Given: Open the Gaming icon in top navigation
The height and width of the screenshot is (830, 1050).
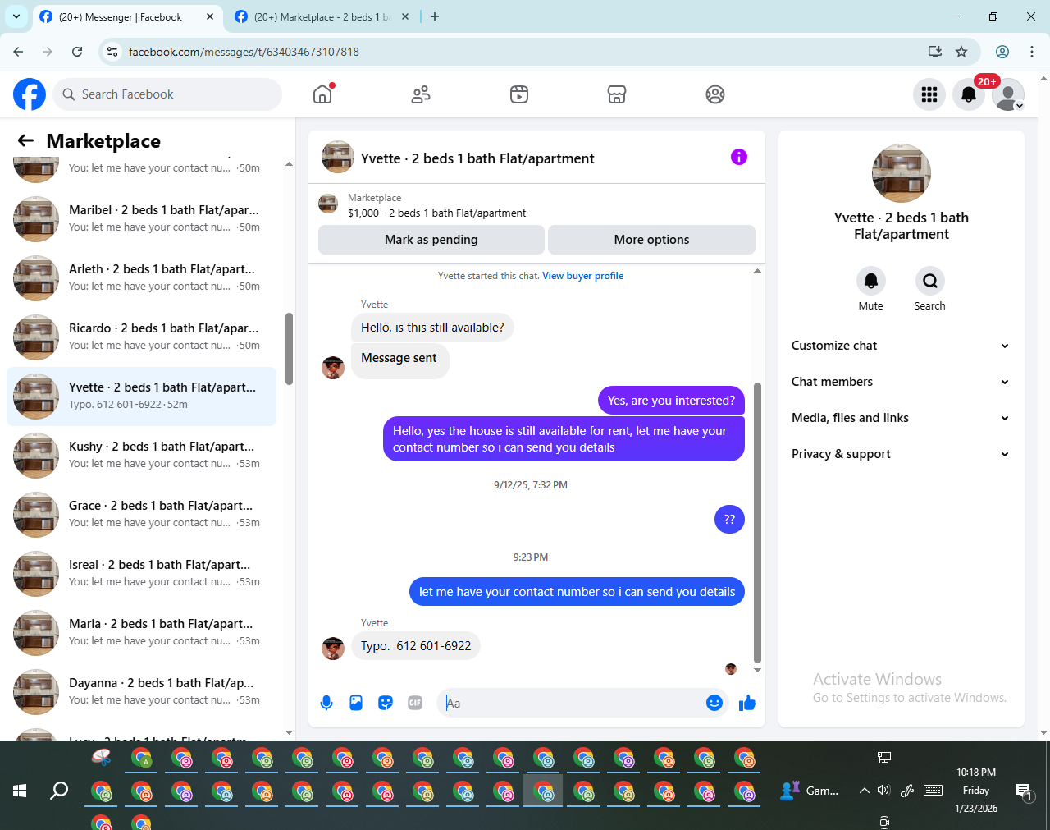Looking at the screenshot, I should 715,94.
